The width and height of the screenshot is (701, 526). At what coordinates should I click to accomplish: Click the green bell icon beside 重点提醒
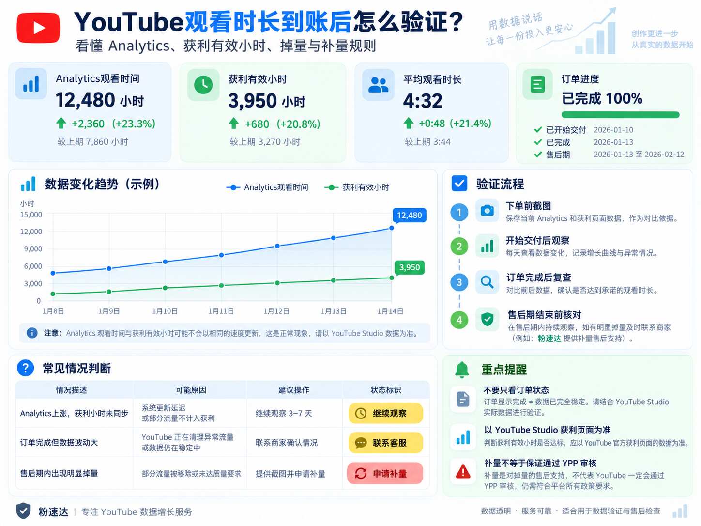(x=462, y=370)
